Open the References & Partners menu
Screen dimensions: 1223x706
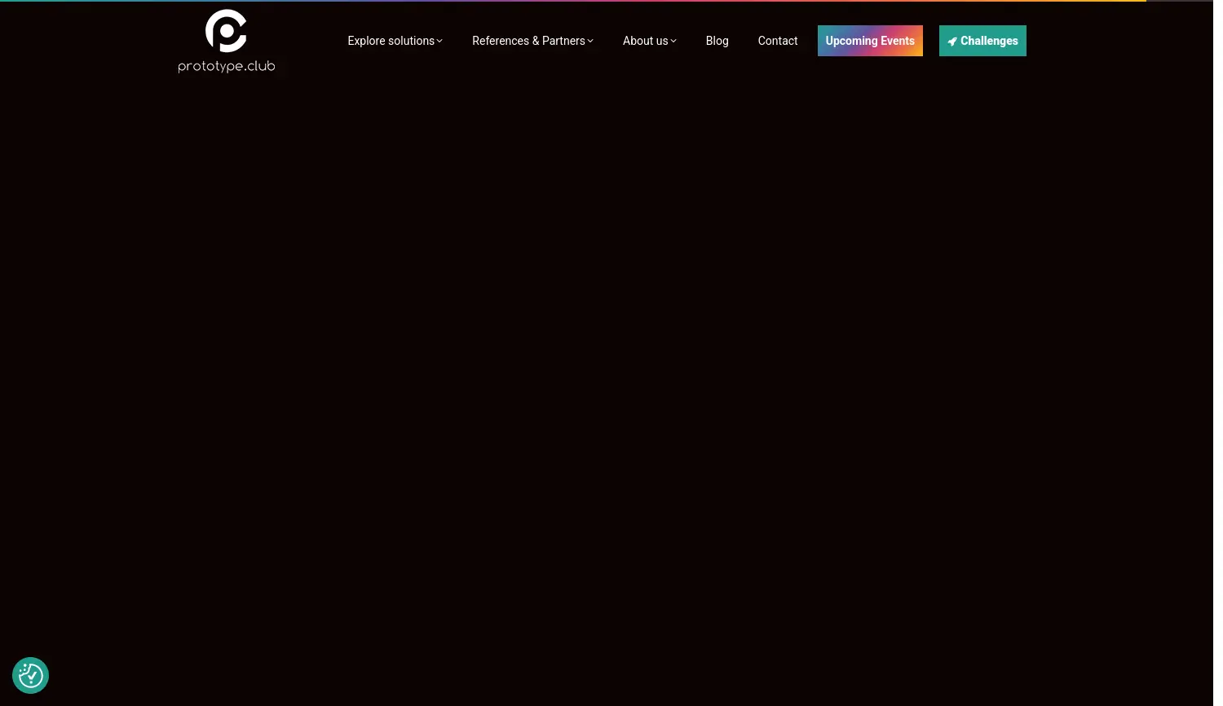coord(528,41)
